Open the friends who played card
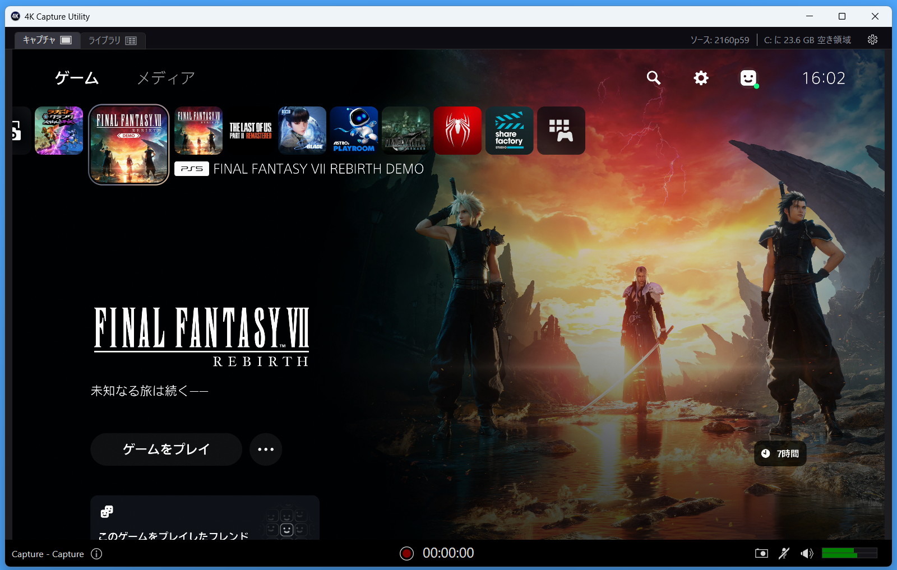Viewport: 897px width, 570px height. coord(205,518)
